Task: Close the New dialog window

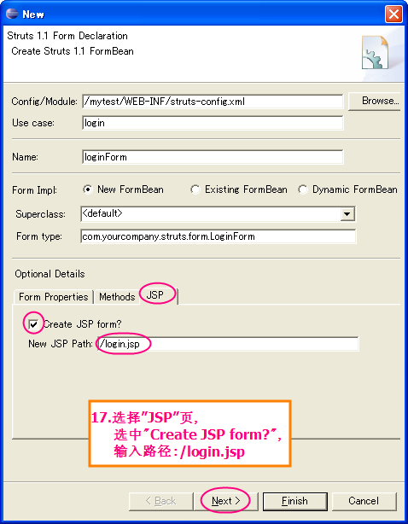Action: click(x=393, y=15)
